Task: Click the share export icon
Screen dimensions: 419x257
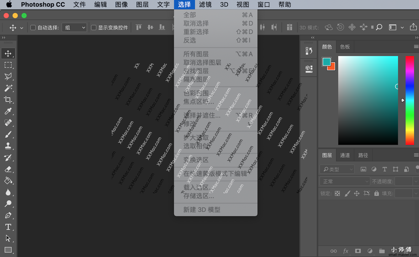Action: (x=413, y=27)
